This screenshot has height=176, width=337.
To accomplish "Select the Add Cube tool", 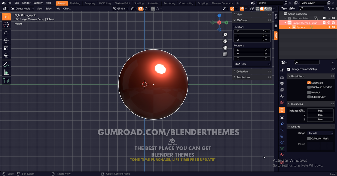I will (6, 81).
